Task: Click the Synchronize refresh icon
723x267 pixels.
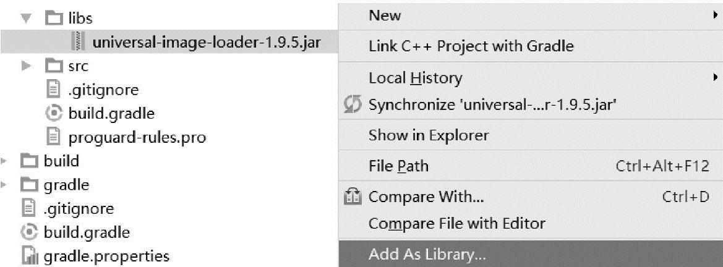Action: tap(353, 104)
